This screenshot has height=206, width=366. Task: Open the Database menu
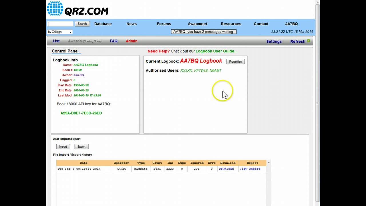tap(103, 24)
